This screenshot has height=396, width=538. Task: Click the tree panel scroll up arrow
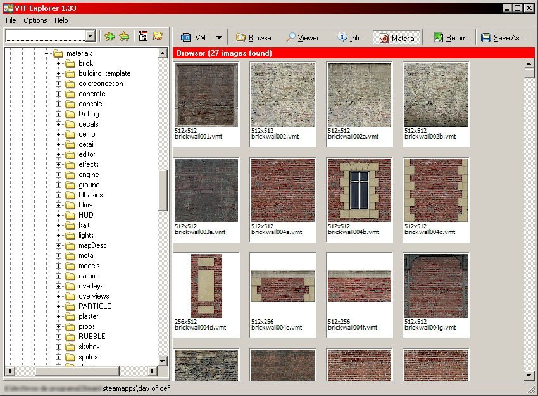(x=162, y=53)
